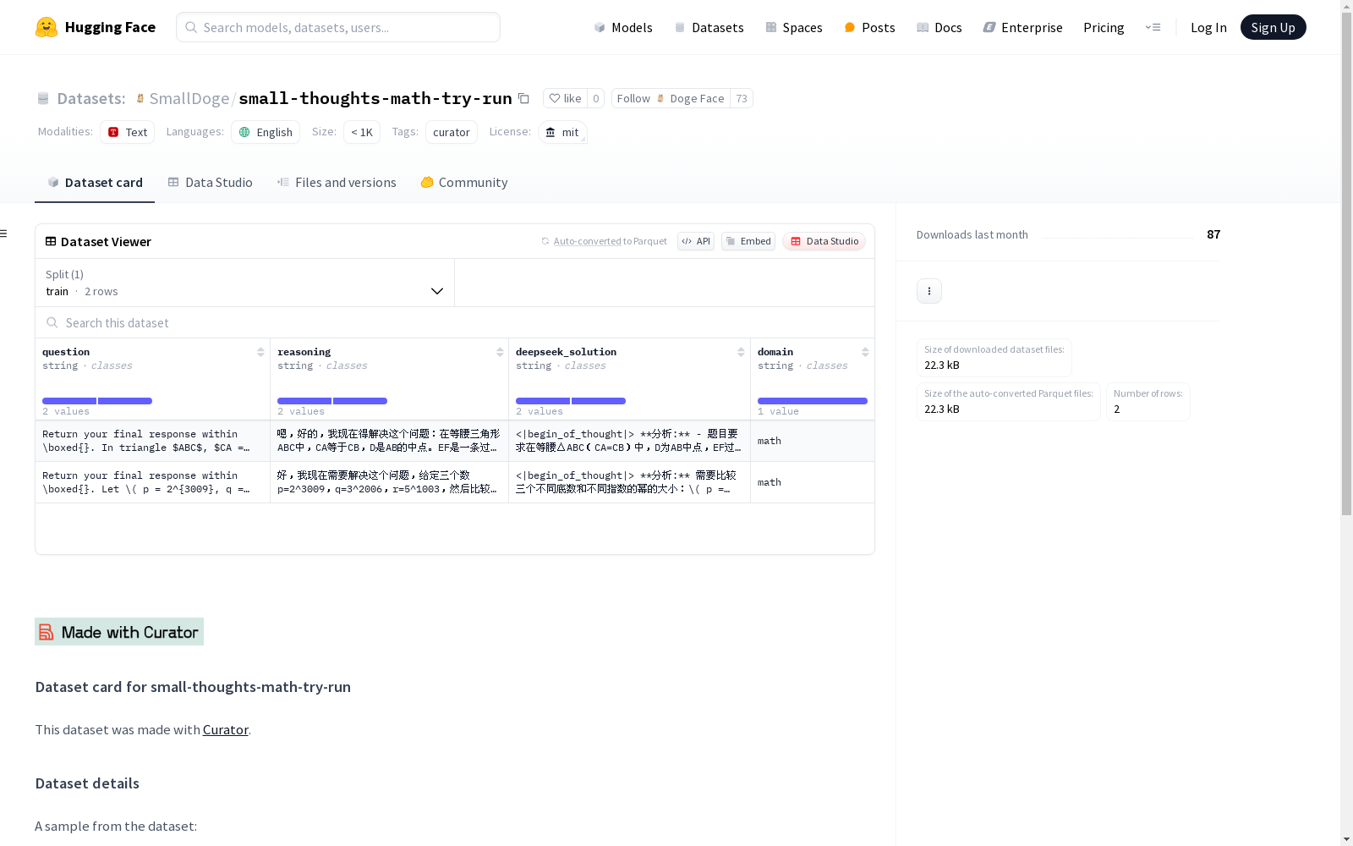Click the left edge sidebar toggle icon
This screenshot has width=1353, height=846.
pos(4,233)
